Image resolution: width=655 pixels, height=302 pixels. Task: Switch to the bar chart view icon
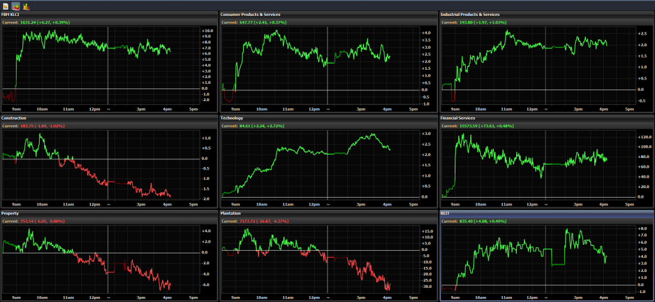(x=26, y=6)
